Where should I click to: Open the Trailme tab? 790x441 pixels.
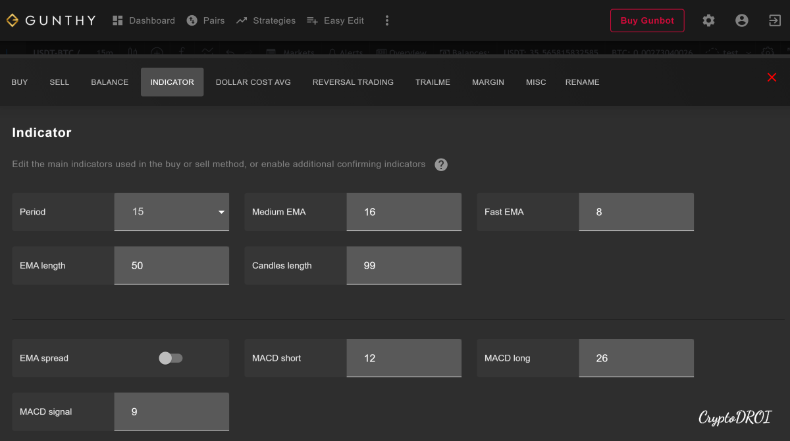[x=433, y=82]
